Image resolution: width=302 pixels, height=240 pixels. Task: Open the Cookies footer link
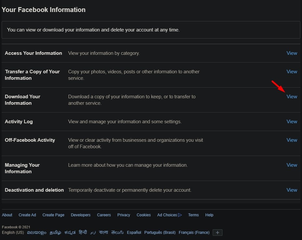tap(144, 215)
